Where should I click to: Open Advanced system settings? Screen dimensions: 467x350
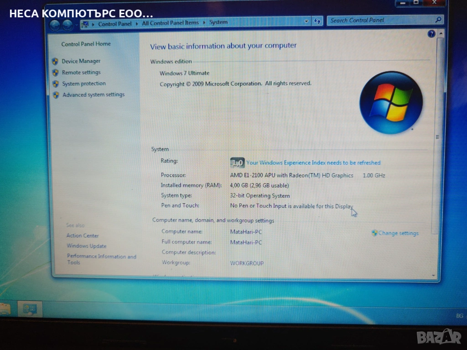[x=93, y=95]
